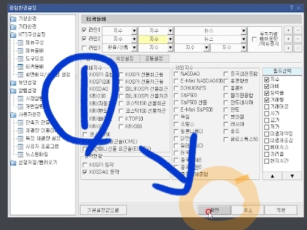The width and height of the screenshot is (307, 230).
Task: Click the 보안설정 folder icon
Action: click(13, 82)
